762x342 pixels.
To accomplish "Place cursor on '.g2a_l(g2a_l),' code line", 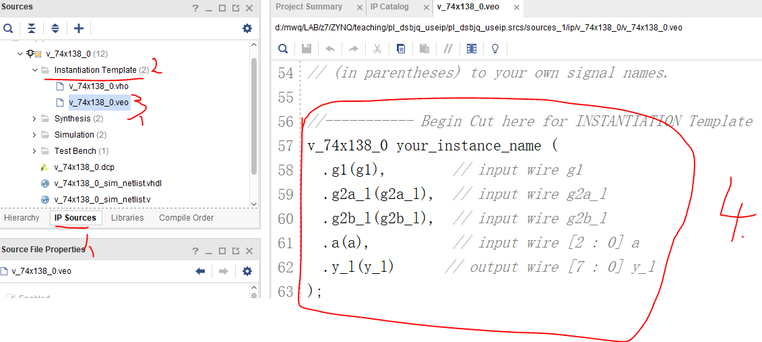I will click(x=377, y=194).
